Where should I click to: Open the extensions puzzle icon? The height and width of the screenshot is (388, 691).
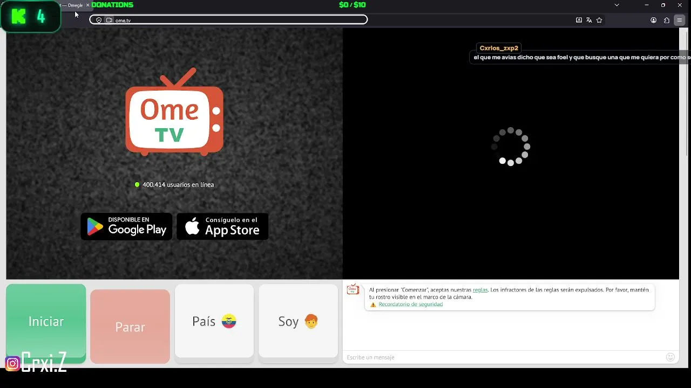coord(667,20)
